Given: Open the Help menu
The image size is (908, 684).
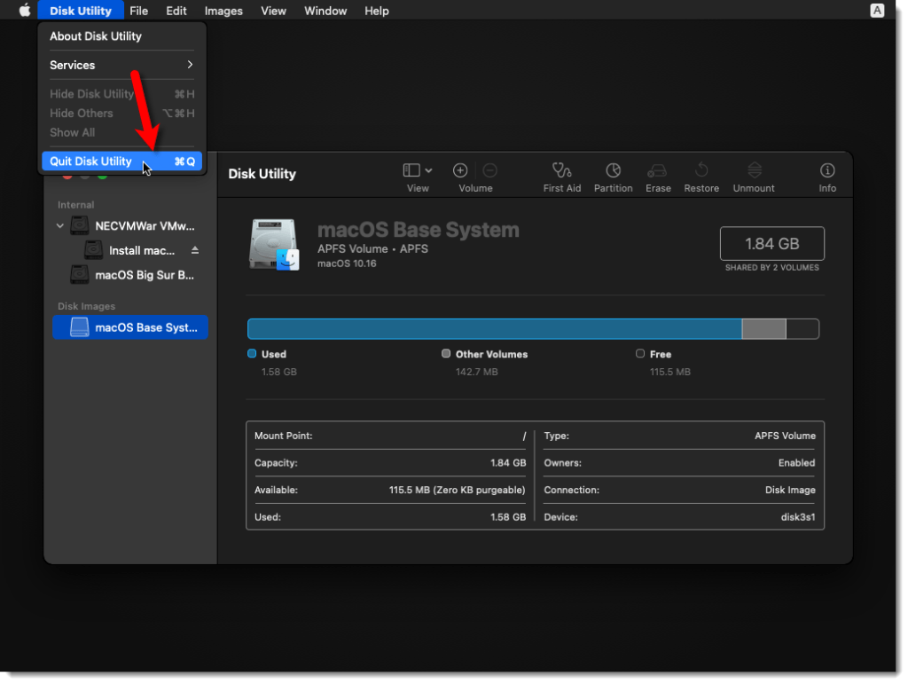Looking at the screenshot, I should pyautogui.click(x=376, y=11).
